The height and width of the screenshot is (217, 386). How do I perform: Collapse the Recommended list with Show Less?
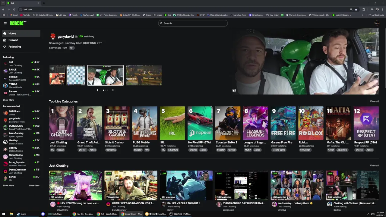click(34, 186)
